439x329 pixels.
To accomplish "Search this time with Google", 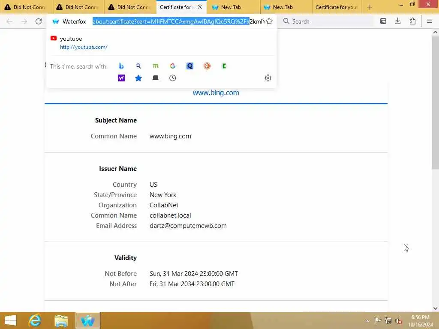I will [173, 66].
